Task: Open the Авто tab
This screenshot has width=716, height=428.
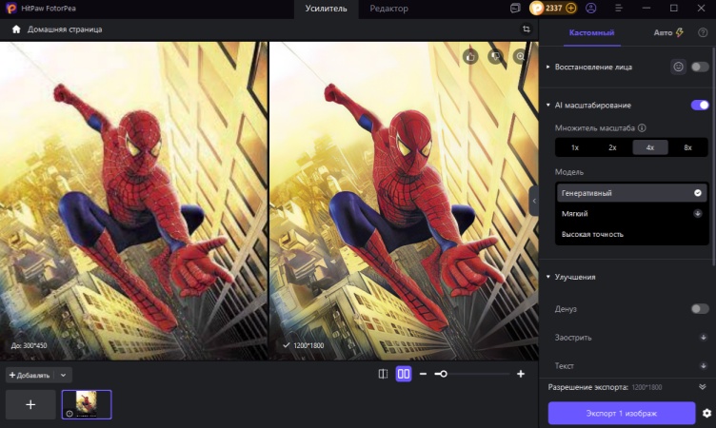Action: [x=668, y=33]
